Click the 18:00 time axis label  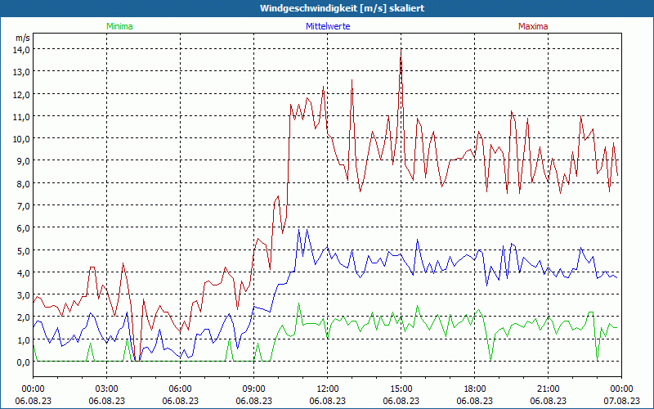[x=475, y=389]
